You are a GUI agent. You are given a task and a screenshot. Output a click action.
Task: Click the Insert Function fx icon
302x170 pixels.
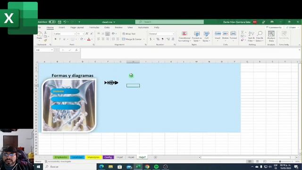(76, 50)
